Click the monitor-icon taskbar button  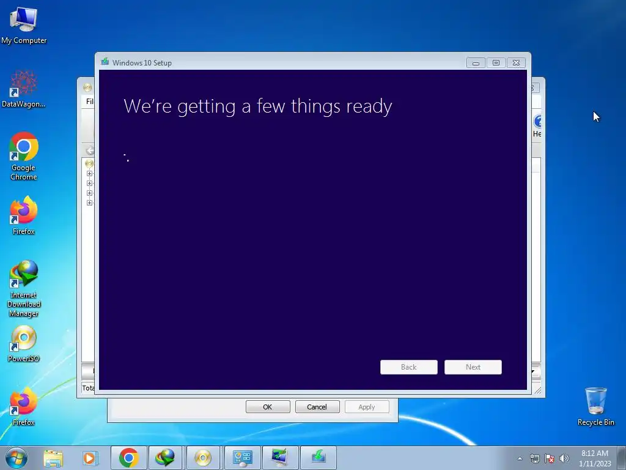[x=279, y=458]
